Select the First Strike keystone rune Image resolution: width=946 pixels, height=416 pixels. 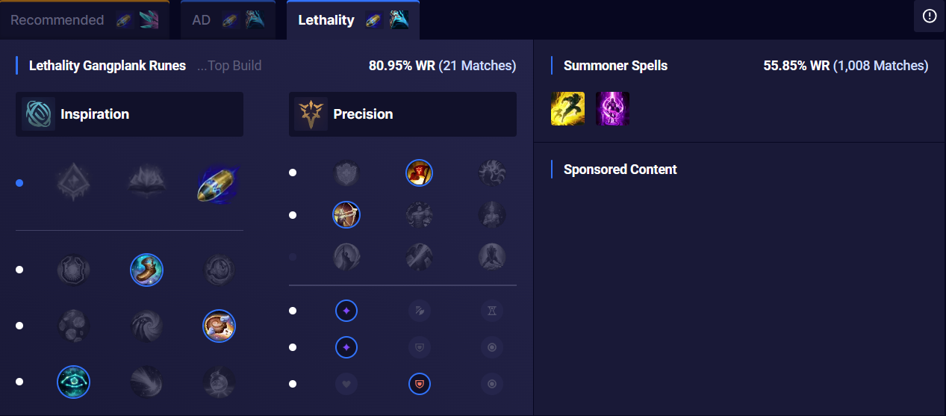pos(219,184)
